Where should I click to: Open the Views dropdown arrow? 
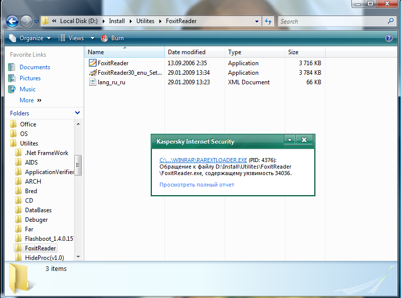(92, 38)
